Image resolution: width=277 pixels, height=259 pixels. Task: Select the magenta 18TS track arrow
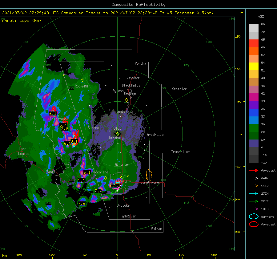pyautogui.click(x=254, y=209)
